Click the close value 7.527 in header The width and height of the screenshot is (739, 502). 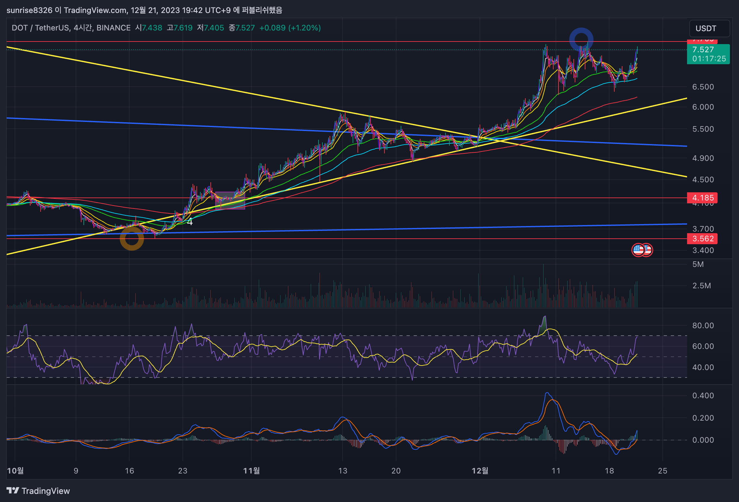pos(245,28)
